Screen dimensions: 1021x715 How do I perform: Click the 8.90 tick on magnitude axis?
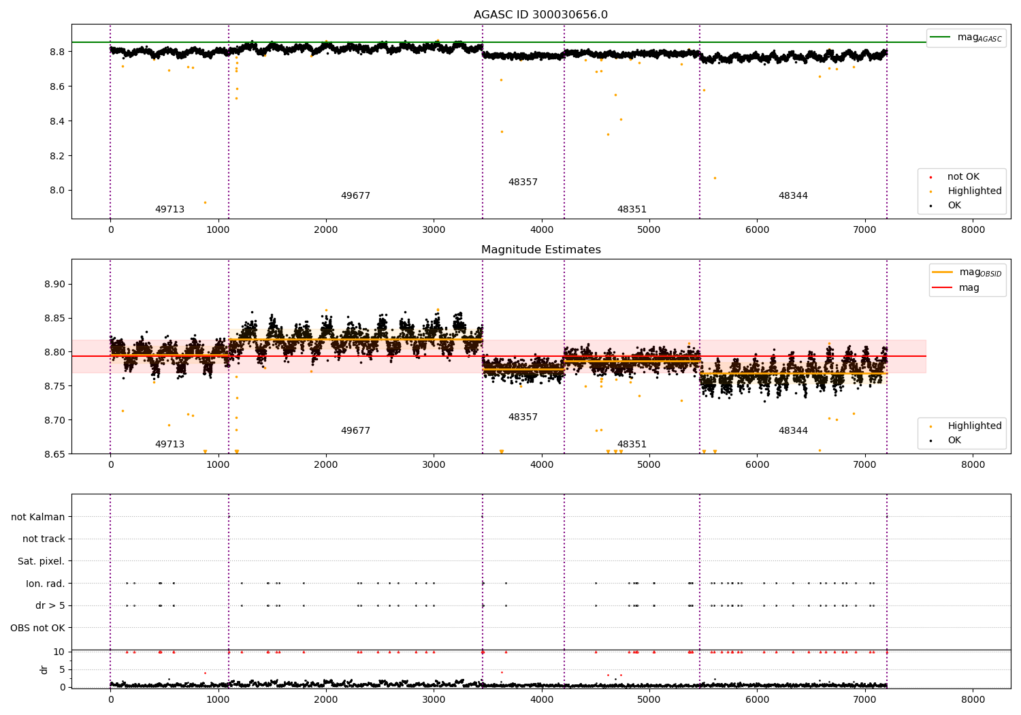click(55, 285)
